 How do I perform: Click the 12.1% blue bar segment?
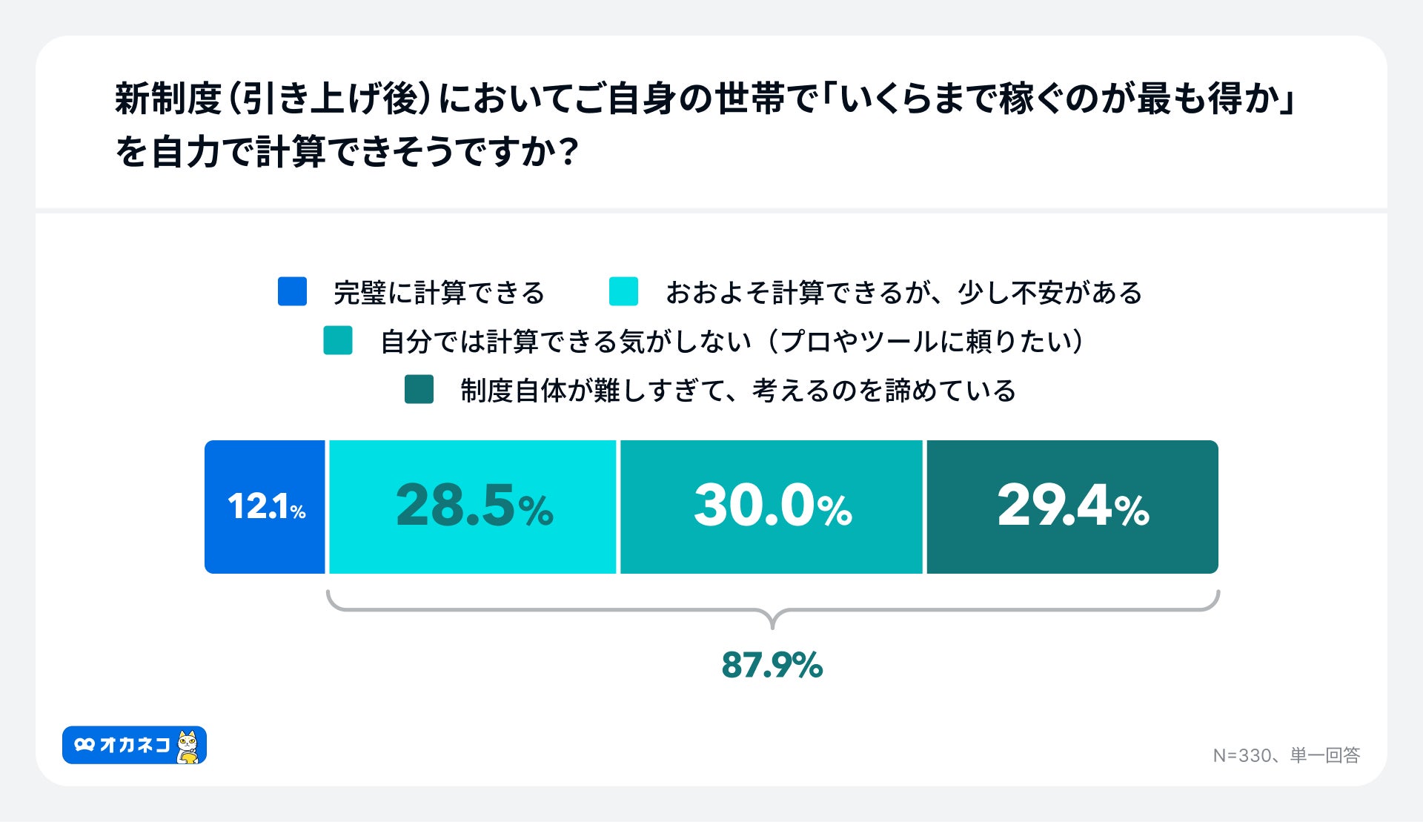265,507
